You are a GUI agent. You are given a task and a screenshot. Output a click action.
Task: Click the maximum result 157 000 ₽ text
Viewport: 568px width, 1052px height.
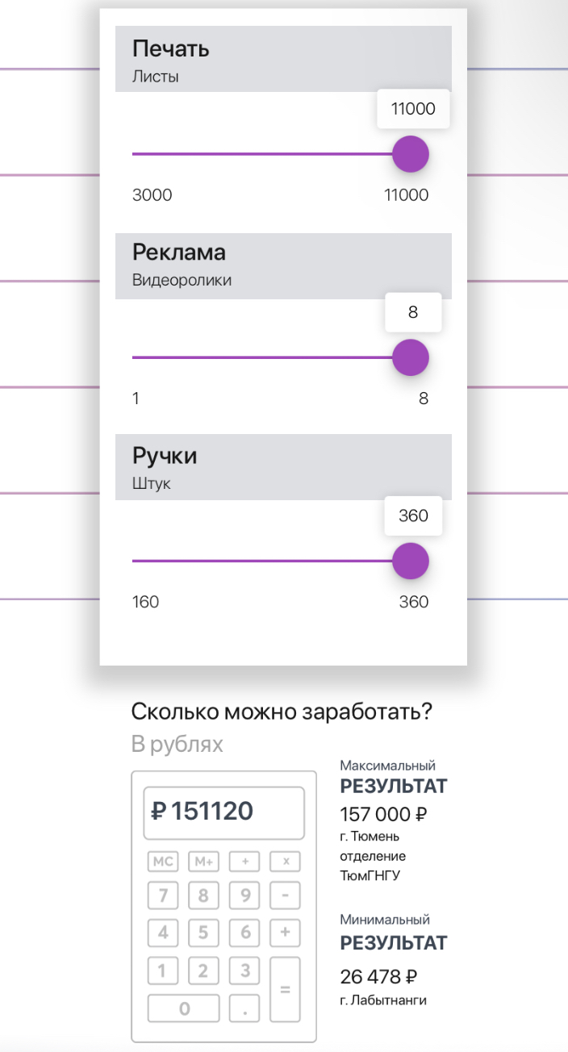point(383,813)
